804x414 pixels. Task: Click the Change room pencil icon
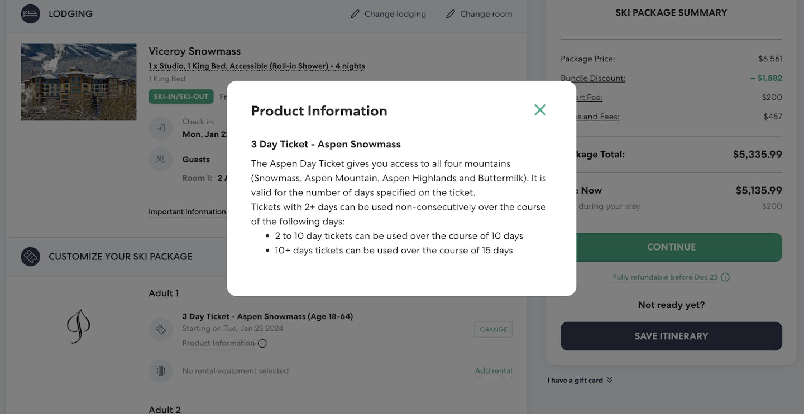(x=451, y=14)
